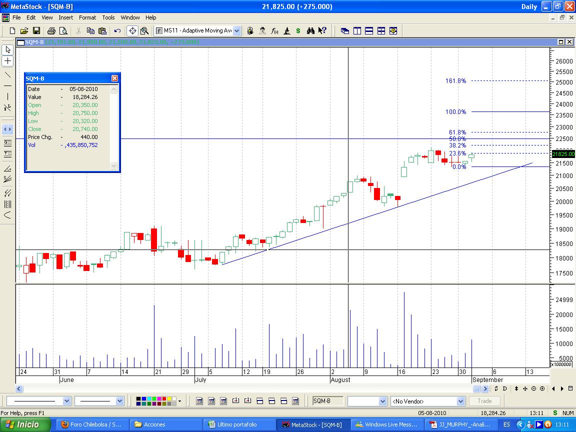Viewport: 576px width, 432px height.
Task: Close the SQM-B data window
Action: coord(114,78)
